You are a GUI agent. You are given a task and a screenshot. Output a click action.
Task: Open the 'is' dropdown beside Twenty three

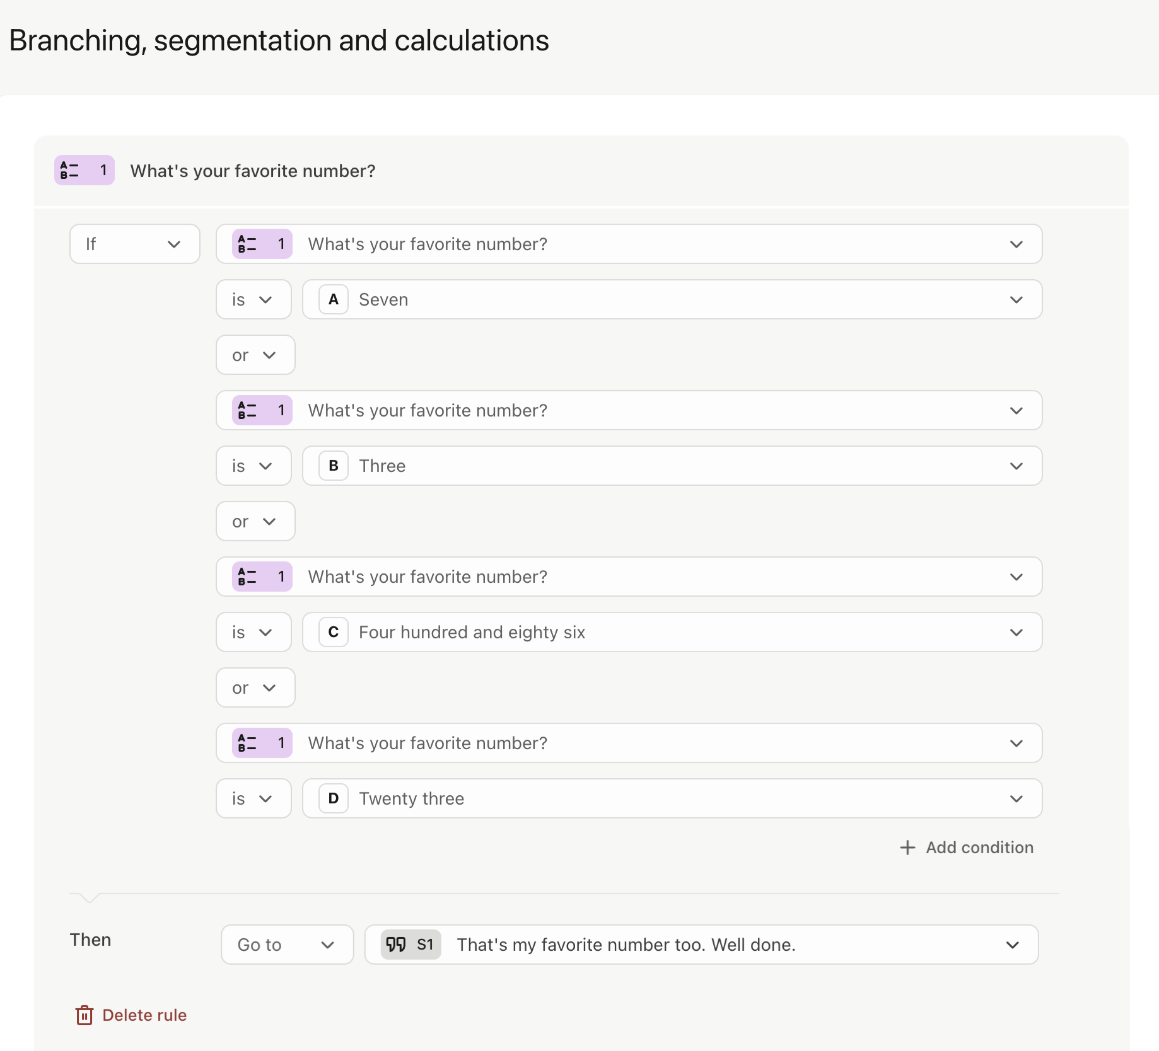253,798
